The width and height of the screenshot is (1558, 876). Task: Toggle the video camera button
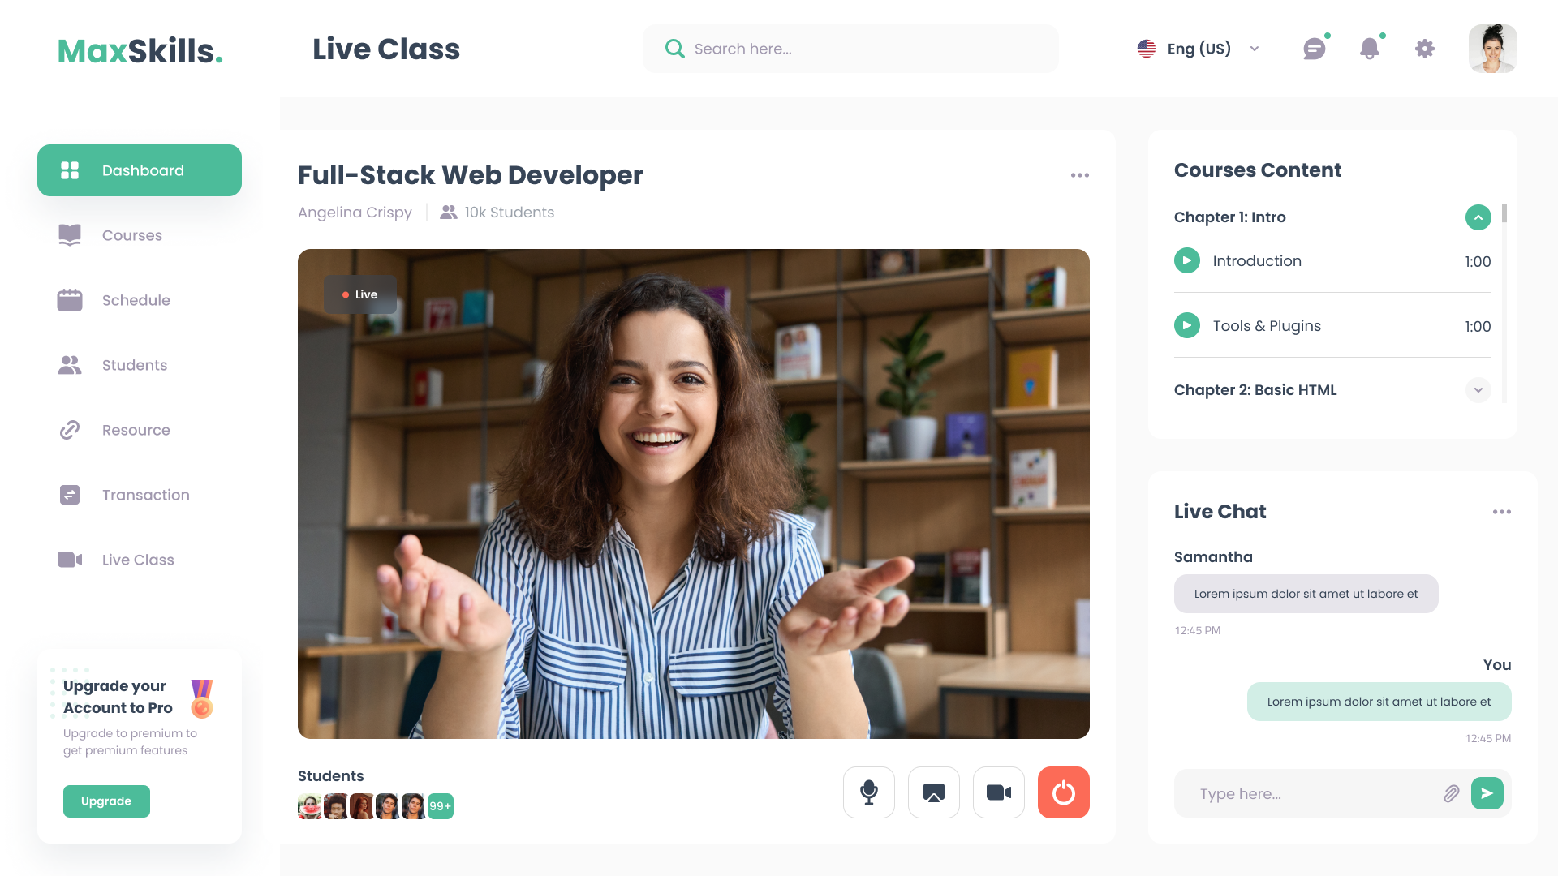[x=999, y=792]
